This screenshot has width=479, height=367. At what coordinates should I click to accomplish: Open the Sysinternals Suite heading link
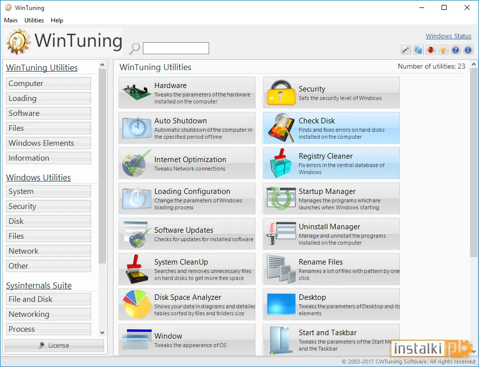pyautogui.click(x=39, y=285)
